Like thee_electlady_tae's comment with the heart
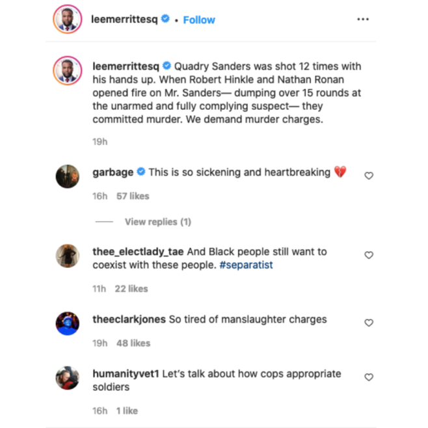Viewport: 428px width, 428px height. pyautogui.click(x=369, y=255)
